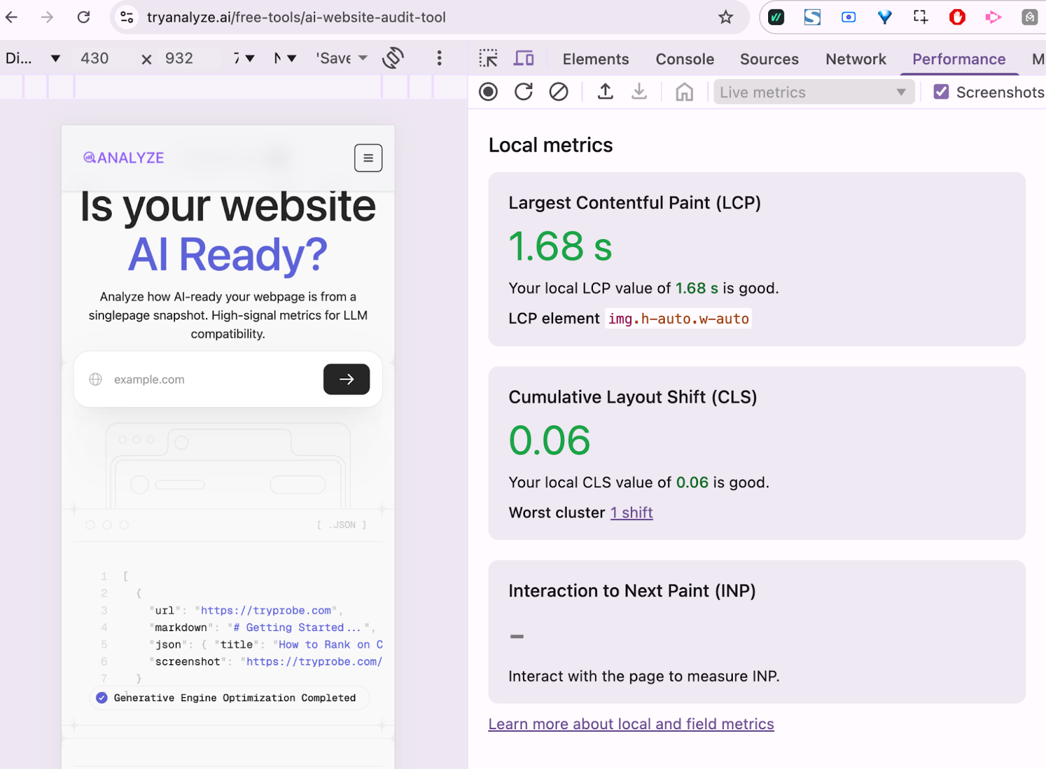Click the 1 shift worst cluster link
Image resolution: width=1046 pixels, height=769 pixels.
point(631,512)
